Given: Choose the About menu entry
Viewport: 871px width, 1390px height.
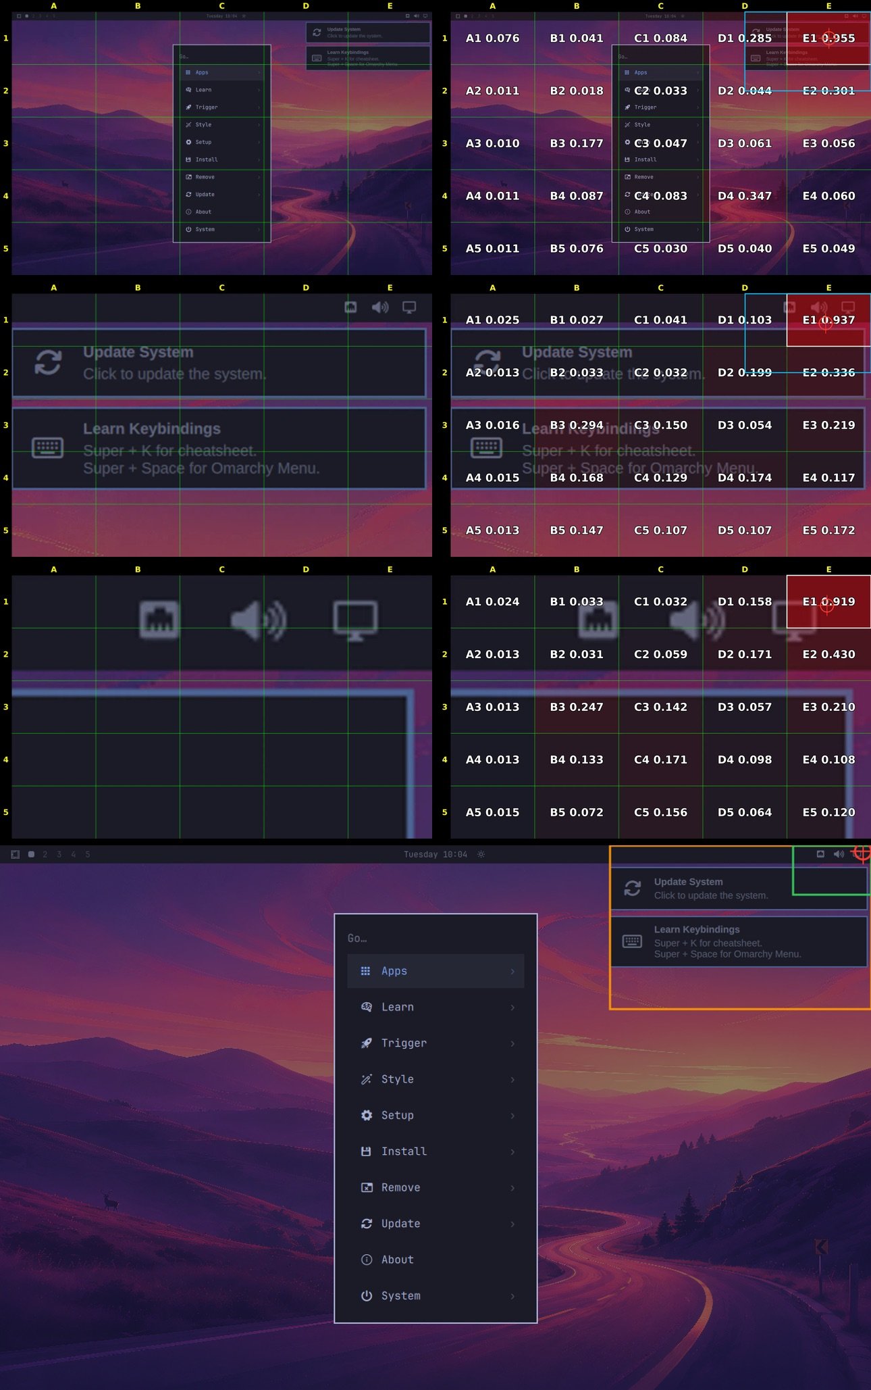Looking at the screenshot, I should pyautogui.click(x=435, y=1260).
